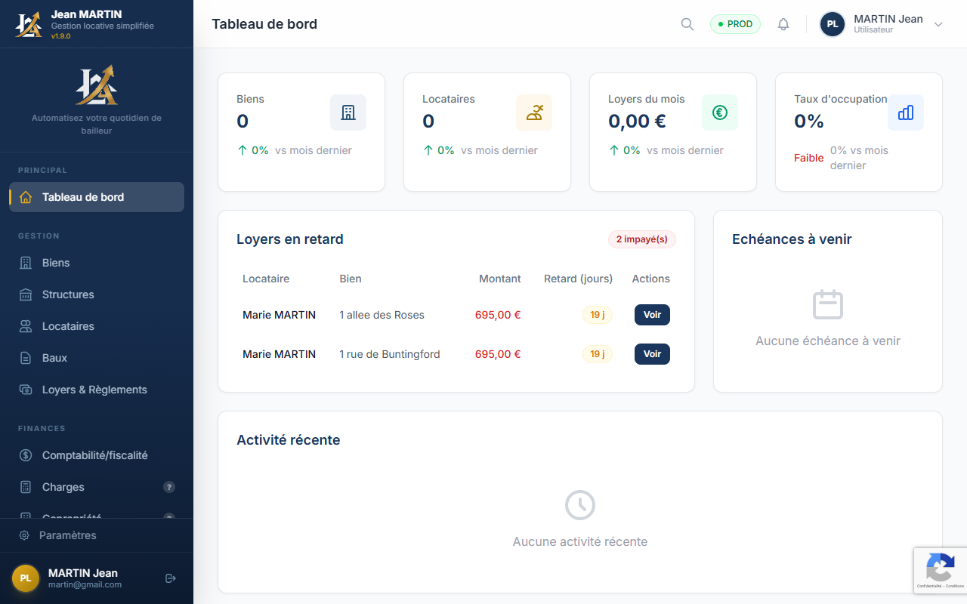This screenshot has height=604, width=967.
Task: Click the reCAPTCHA widget in the corner
Action: point(941,571)
